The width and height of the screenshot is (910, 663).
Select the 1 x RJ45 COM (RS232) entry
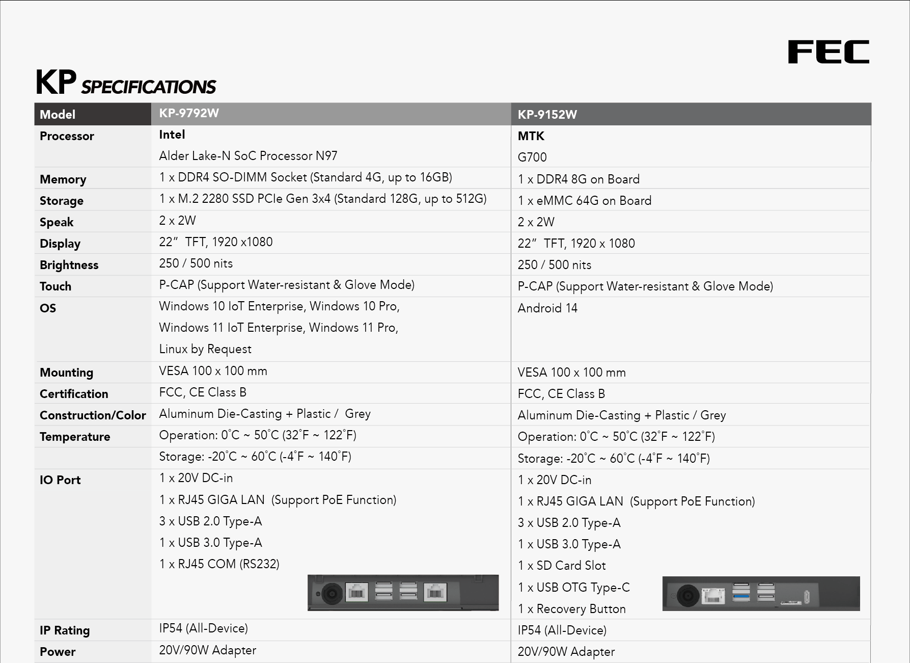(219, 564)
